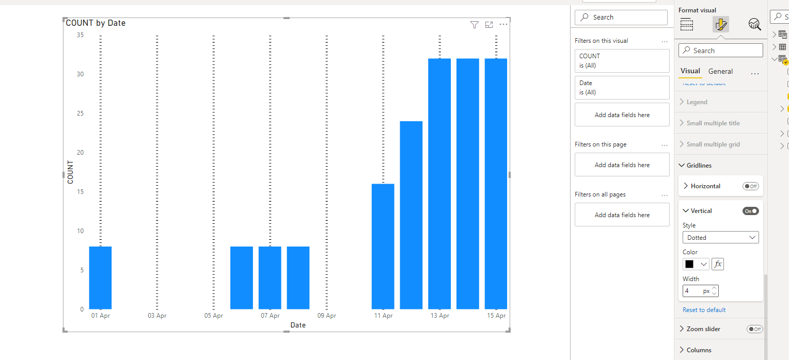This screenshot has width=789, height=360.
Task: Expand the first table in Data pane
Action: click(775, 35)
